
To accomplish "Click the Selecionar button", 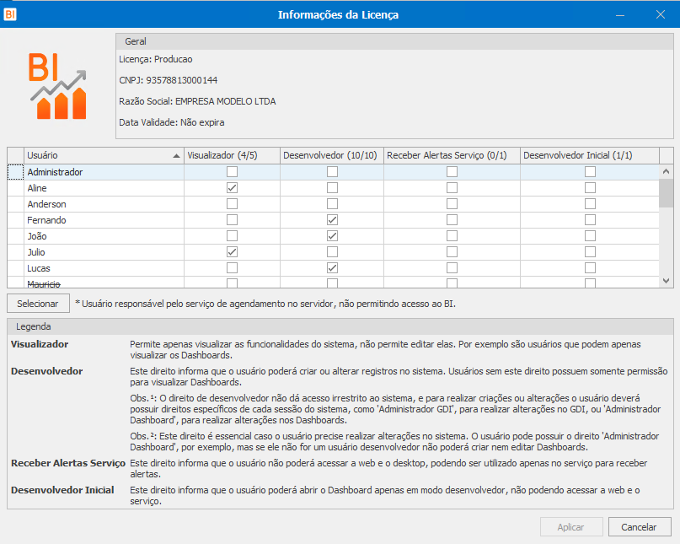I will pos(38,304).
